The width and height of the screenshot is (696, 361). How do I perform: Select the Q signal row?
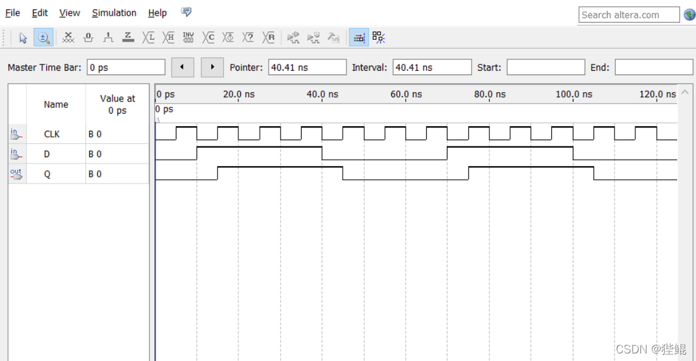click(78, 174)
